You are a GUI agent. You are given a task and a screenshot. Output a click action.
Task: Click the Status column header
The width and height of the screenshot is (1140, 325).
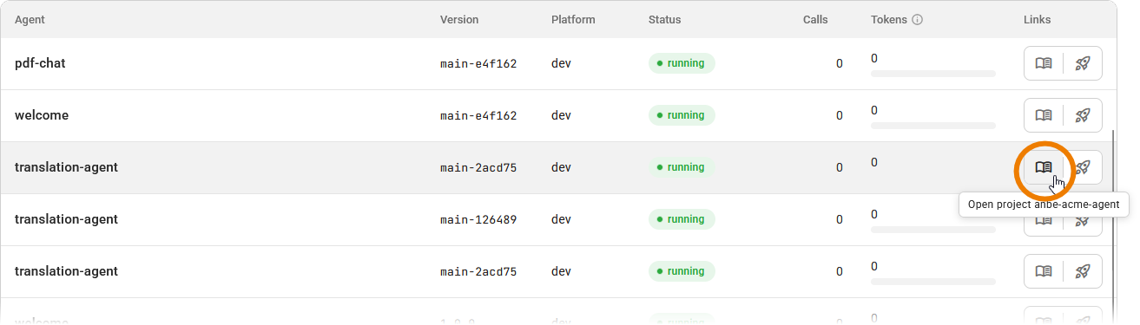(664, 20)
